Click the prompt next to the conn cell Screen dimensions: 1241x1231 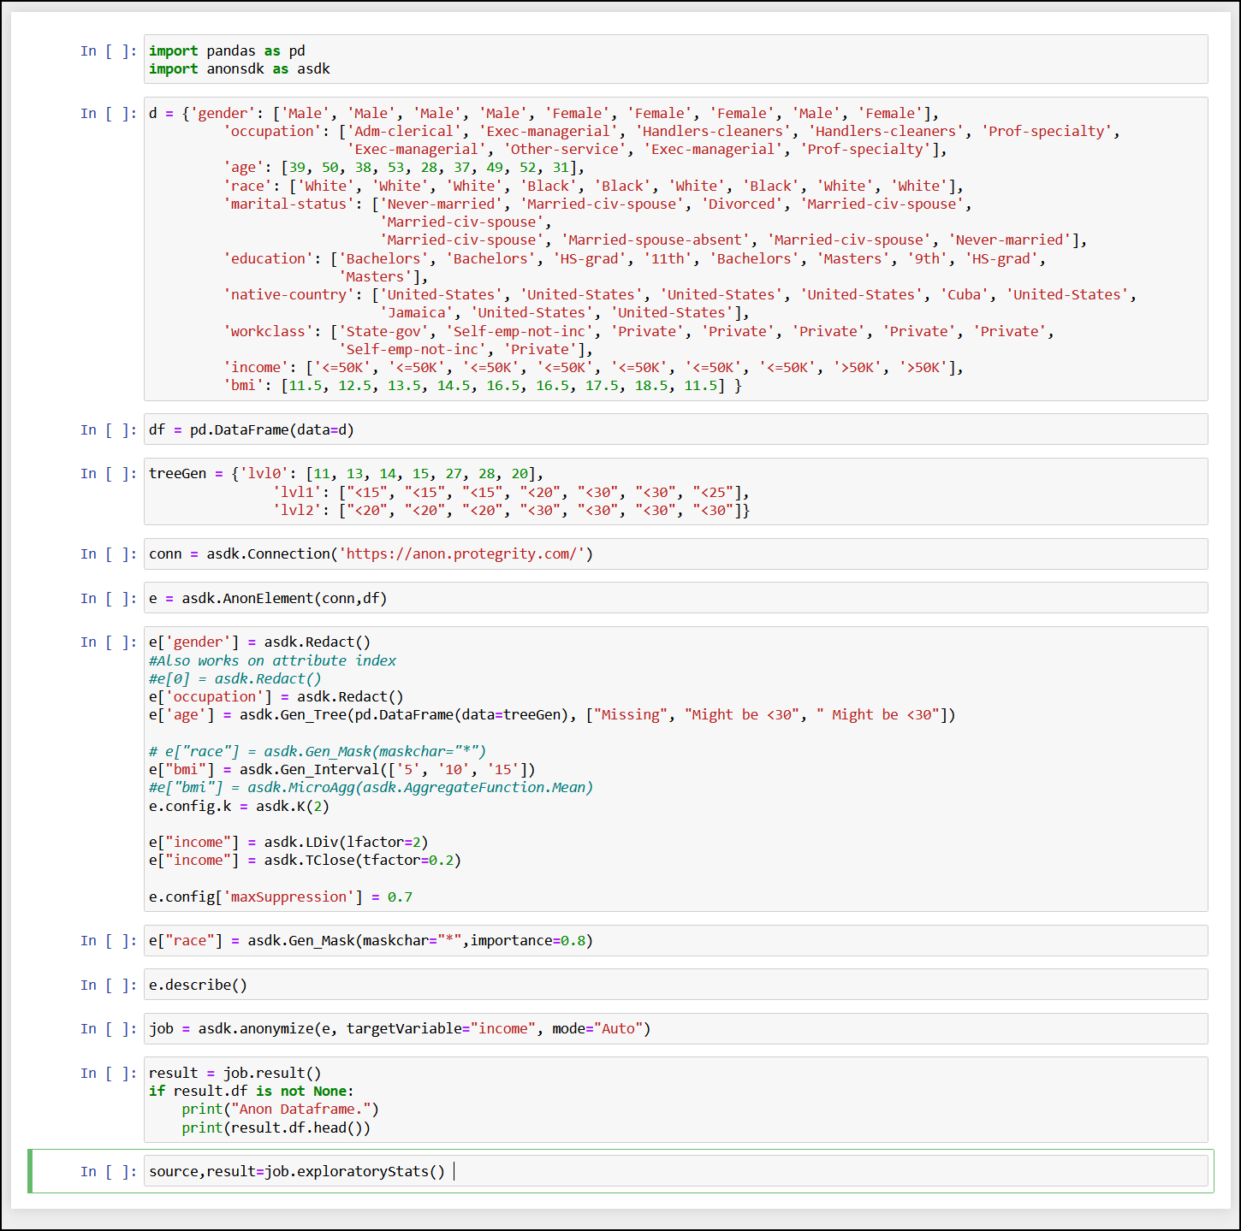click(108, 554)
